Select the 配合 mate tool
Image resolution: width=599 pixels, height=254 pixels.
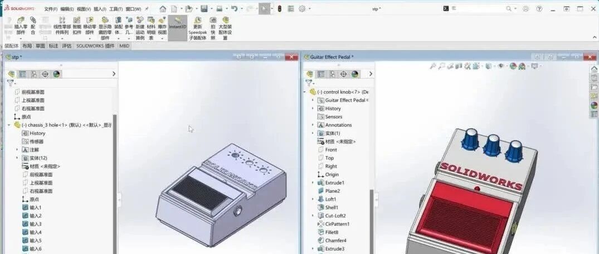[x=33, y=26]
